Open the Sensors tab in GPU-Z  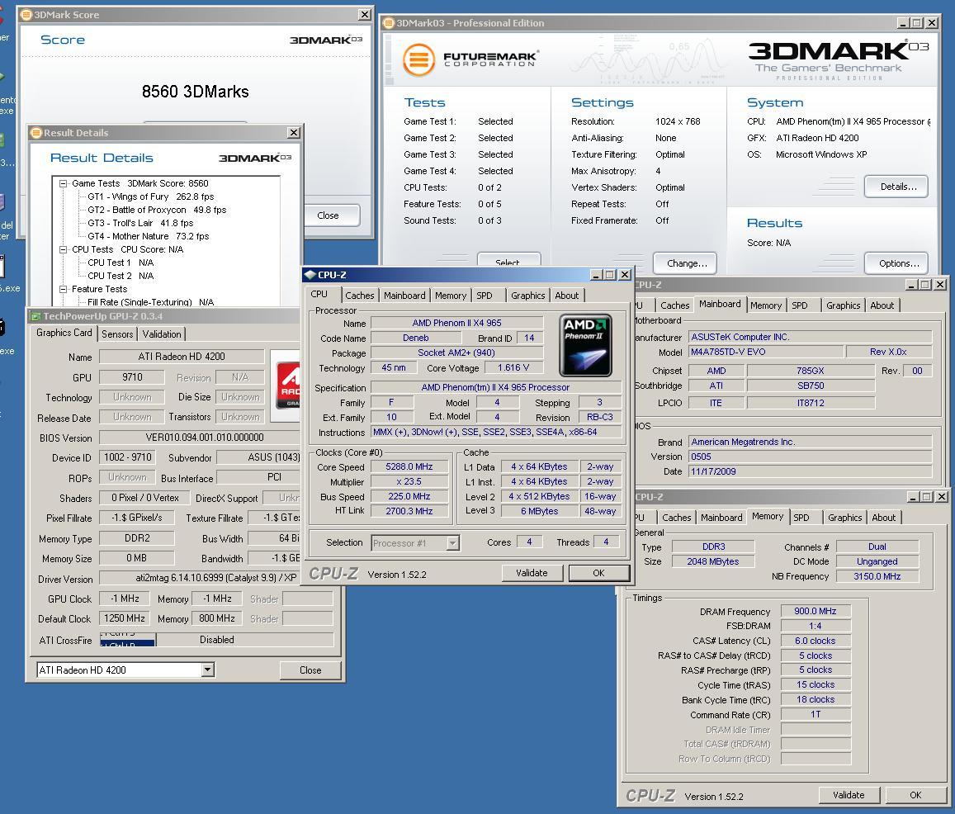[x=117, y=334]
